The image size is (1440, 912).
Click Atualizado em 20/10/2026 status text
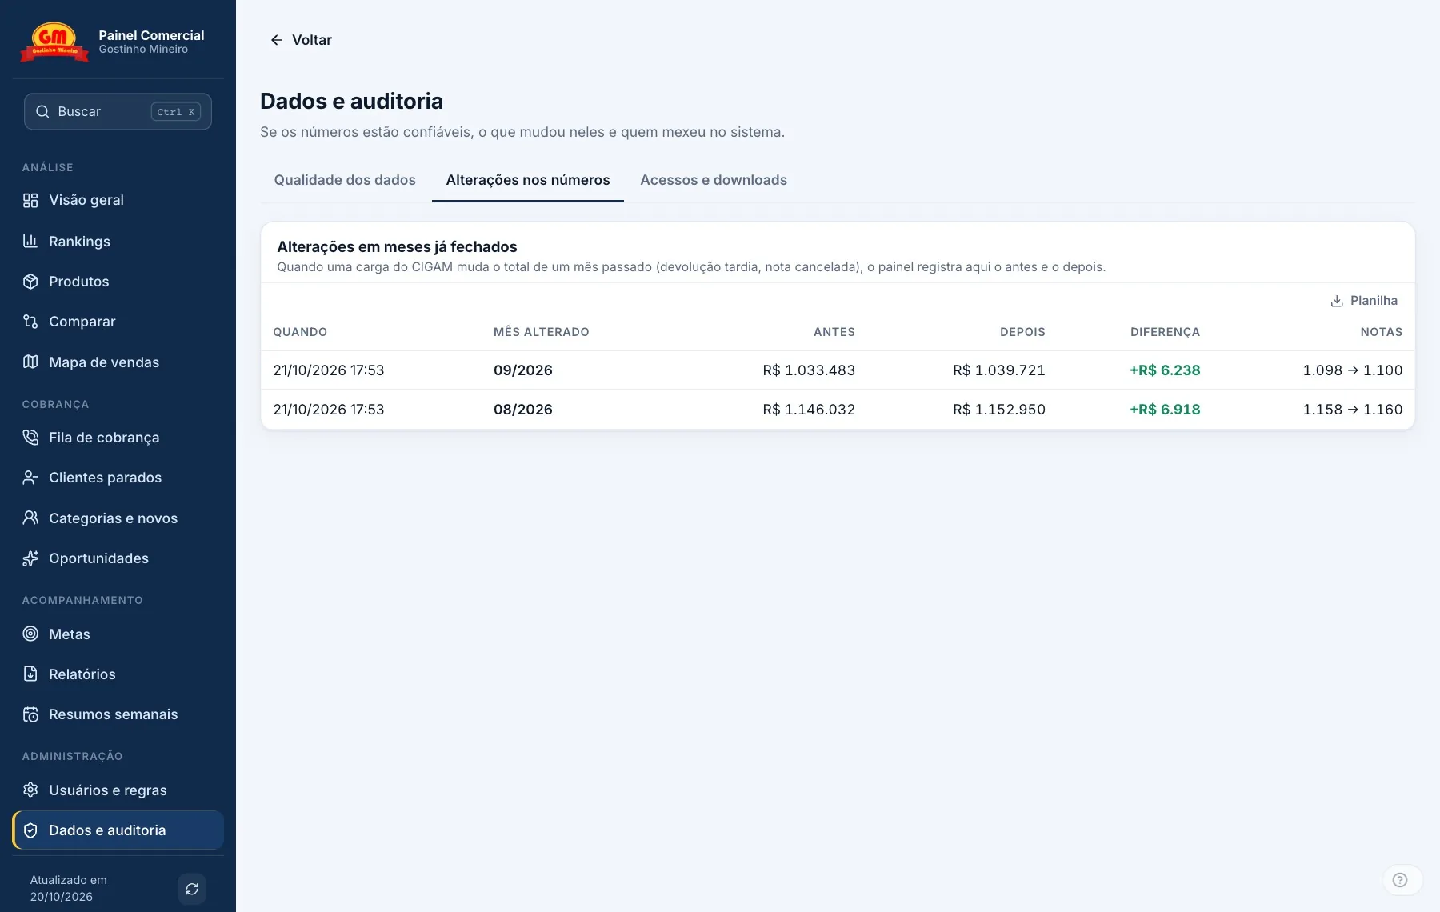[x=69, y=888]
